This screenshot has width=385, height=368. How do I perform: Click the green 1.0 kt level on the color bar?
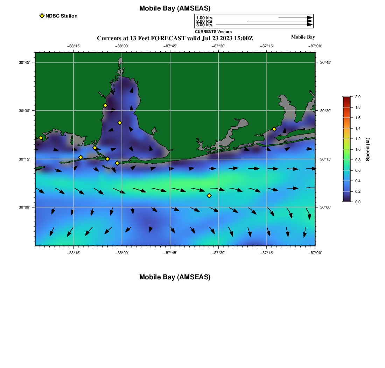click(346, 149)
